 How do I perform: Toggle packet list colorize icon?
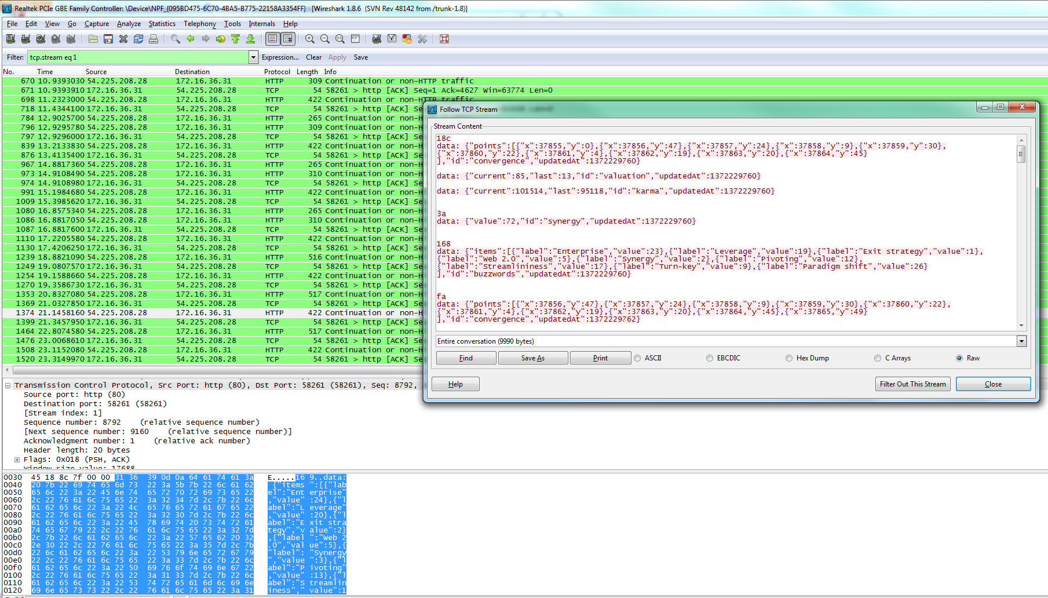click(273, 39)
